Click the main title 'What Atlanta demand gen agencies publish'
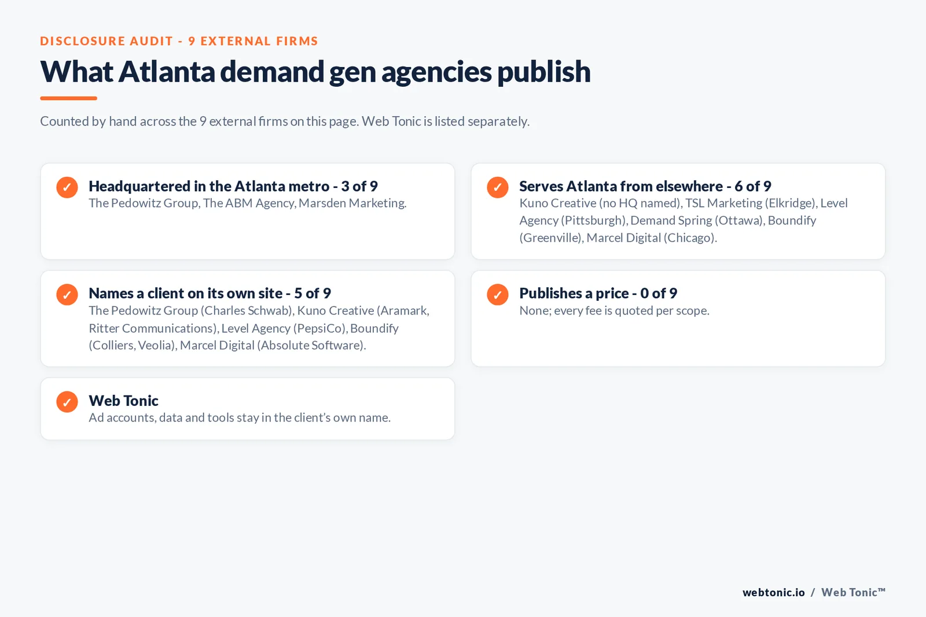Image resolution: width=926 pixels, height=617 pixels. pyautogui.click(x=315, y=72)
